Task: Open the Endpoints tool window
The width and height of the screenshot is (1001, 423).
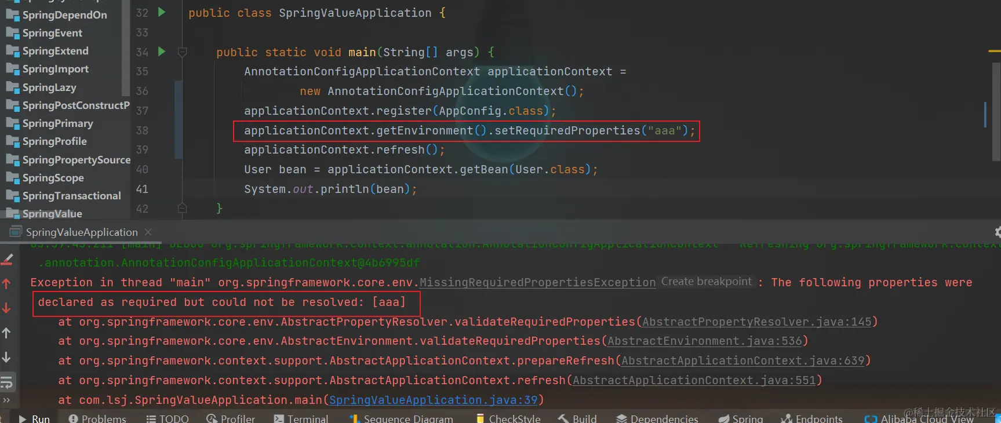Action: click(811, 418)
